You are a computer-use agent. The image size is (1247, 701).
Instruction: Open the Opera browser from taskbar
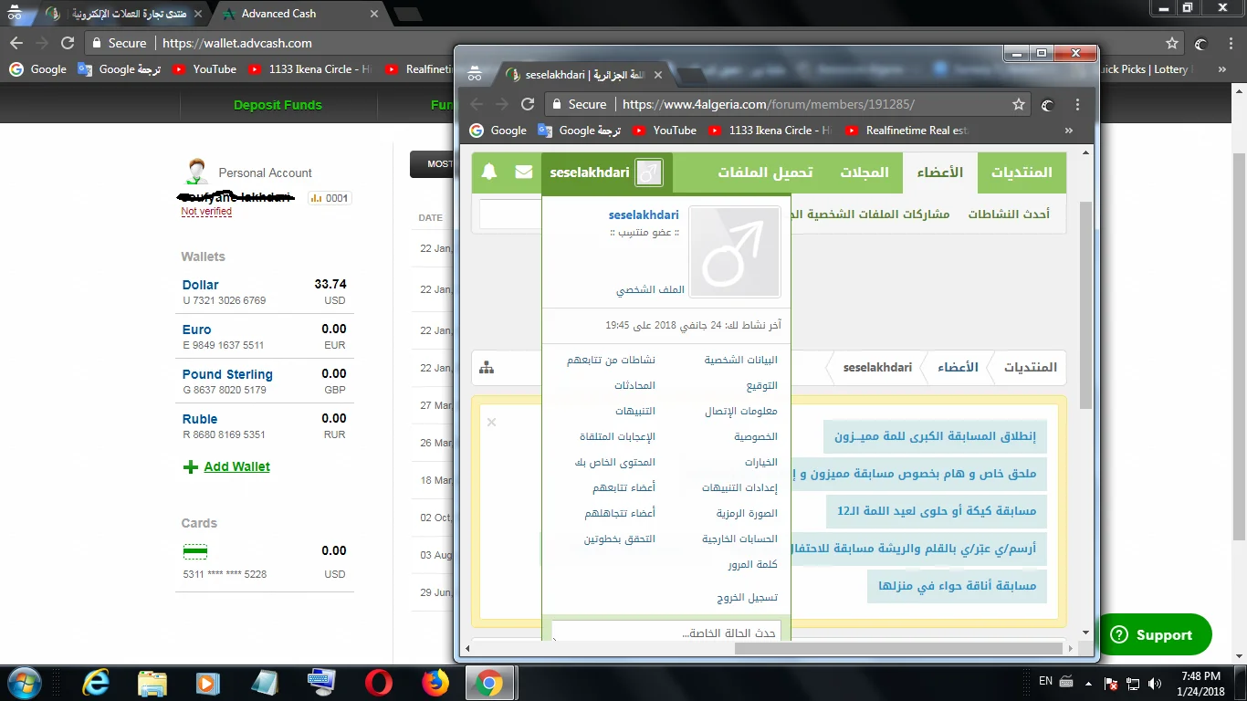point(379,683)
